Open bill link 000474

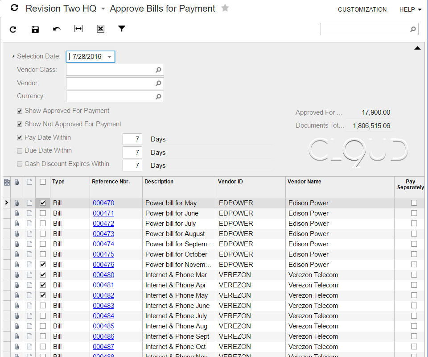click(103, 244)
